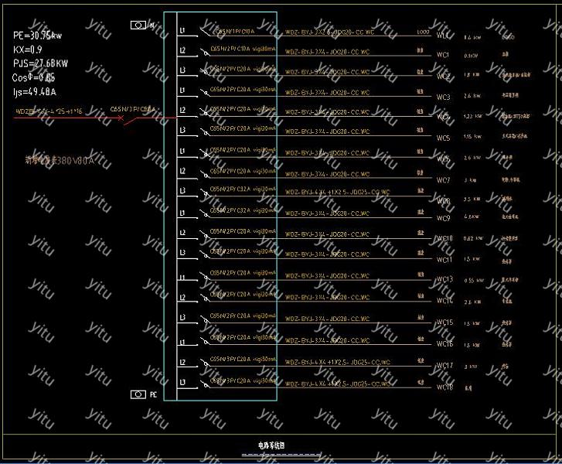Click the Ijs=49.48A current text
Screen dimensions: 562x464
click(x=36, y=91)
